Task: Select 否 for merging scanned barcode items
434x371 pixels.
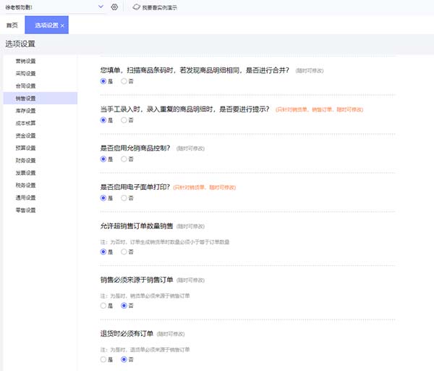Action: point(124,81)
